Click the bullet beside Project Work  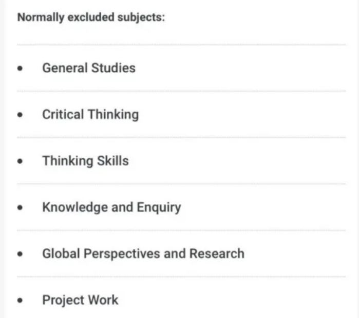pos(20,301)
